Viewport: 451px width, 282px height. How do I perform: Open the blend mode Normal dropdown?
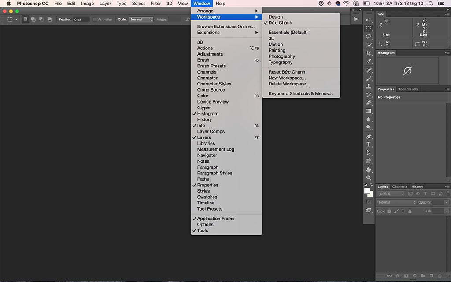(396, 202)
